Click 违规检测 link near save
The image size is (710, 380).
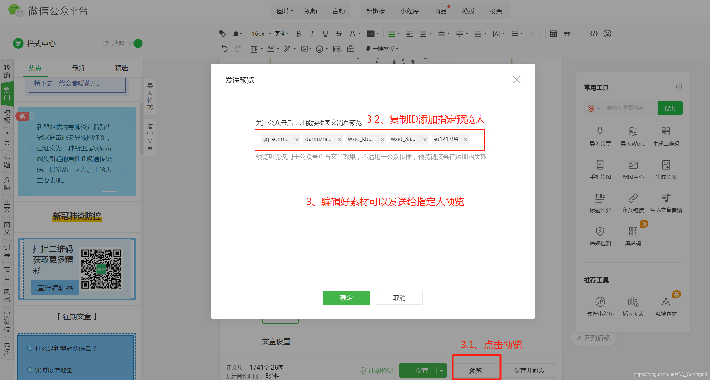coord(376,370)
